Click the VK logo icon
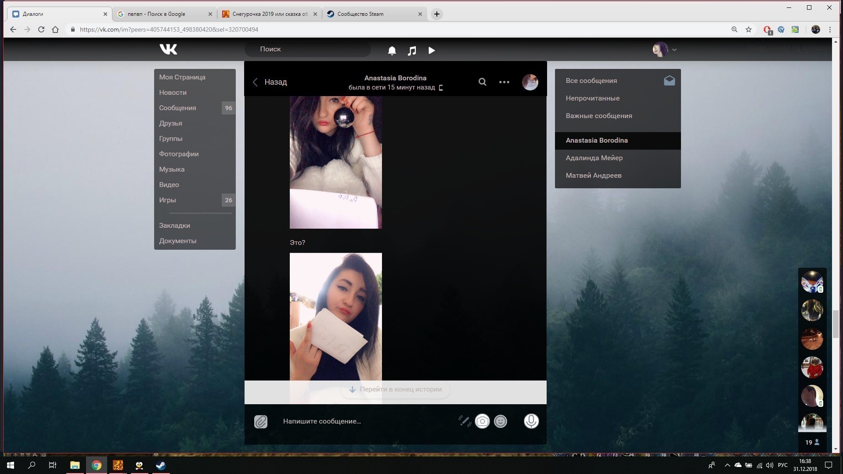The width and height of the screenshot is (843, 474). (x=169, y=49)
